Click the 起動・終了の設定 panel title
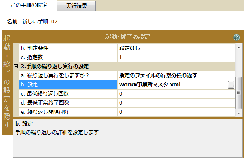This screenshot has width=244, height=163. [x=127, y=37]
